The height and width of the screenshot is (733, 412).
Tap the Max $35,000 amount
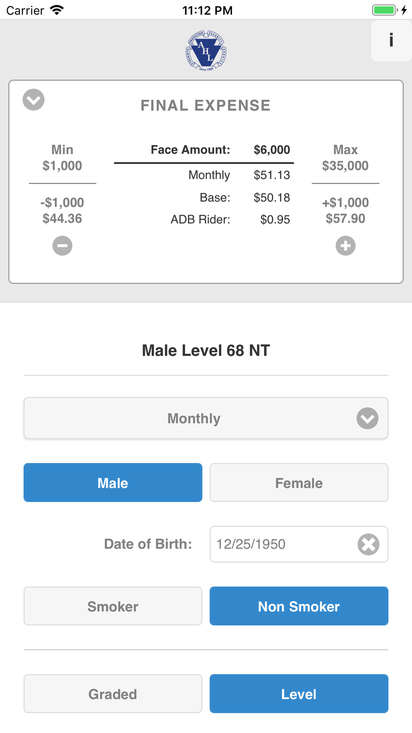click(x=345, y=157)
